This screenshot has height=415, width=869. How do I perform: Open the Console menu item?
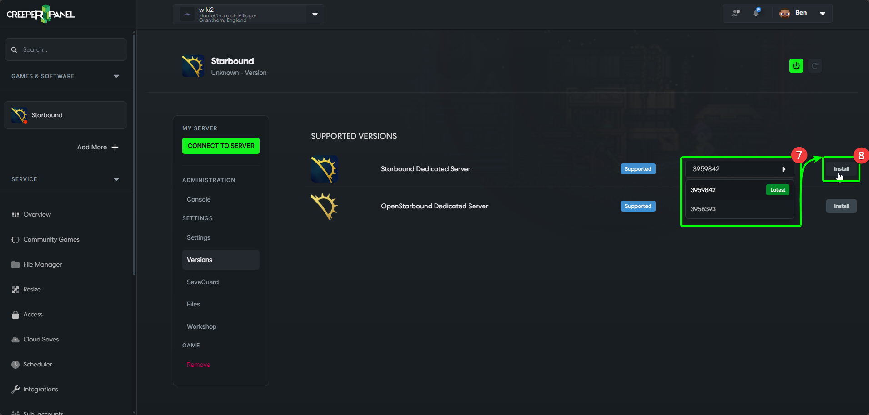[x=199, y=199]
